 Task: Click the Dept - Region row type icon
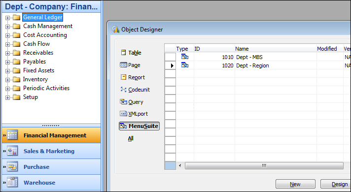pyautogui.click(x=185, y=65)
